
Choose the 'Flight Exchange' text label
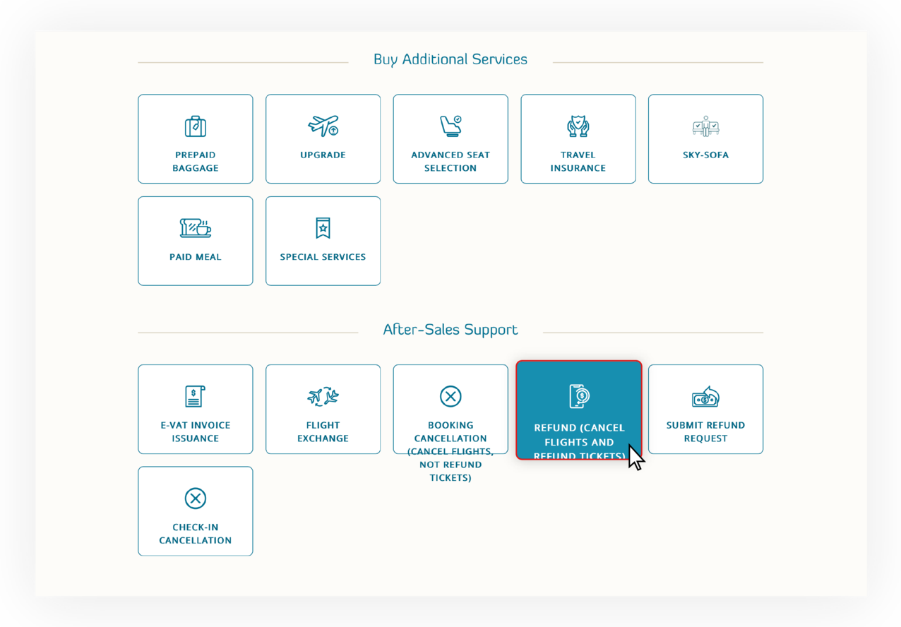pos(323,431)
